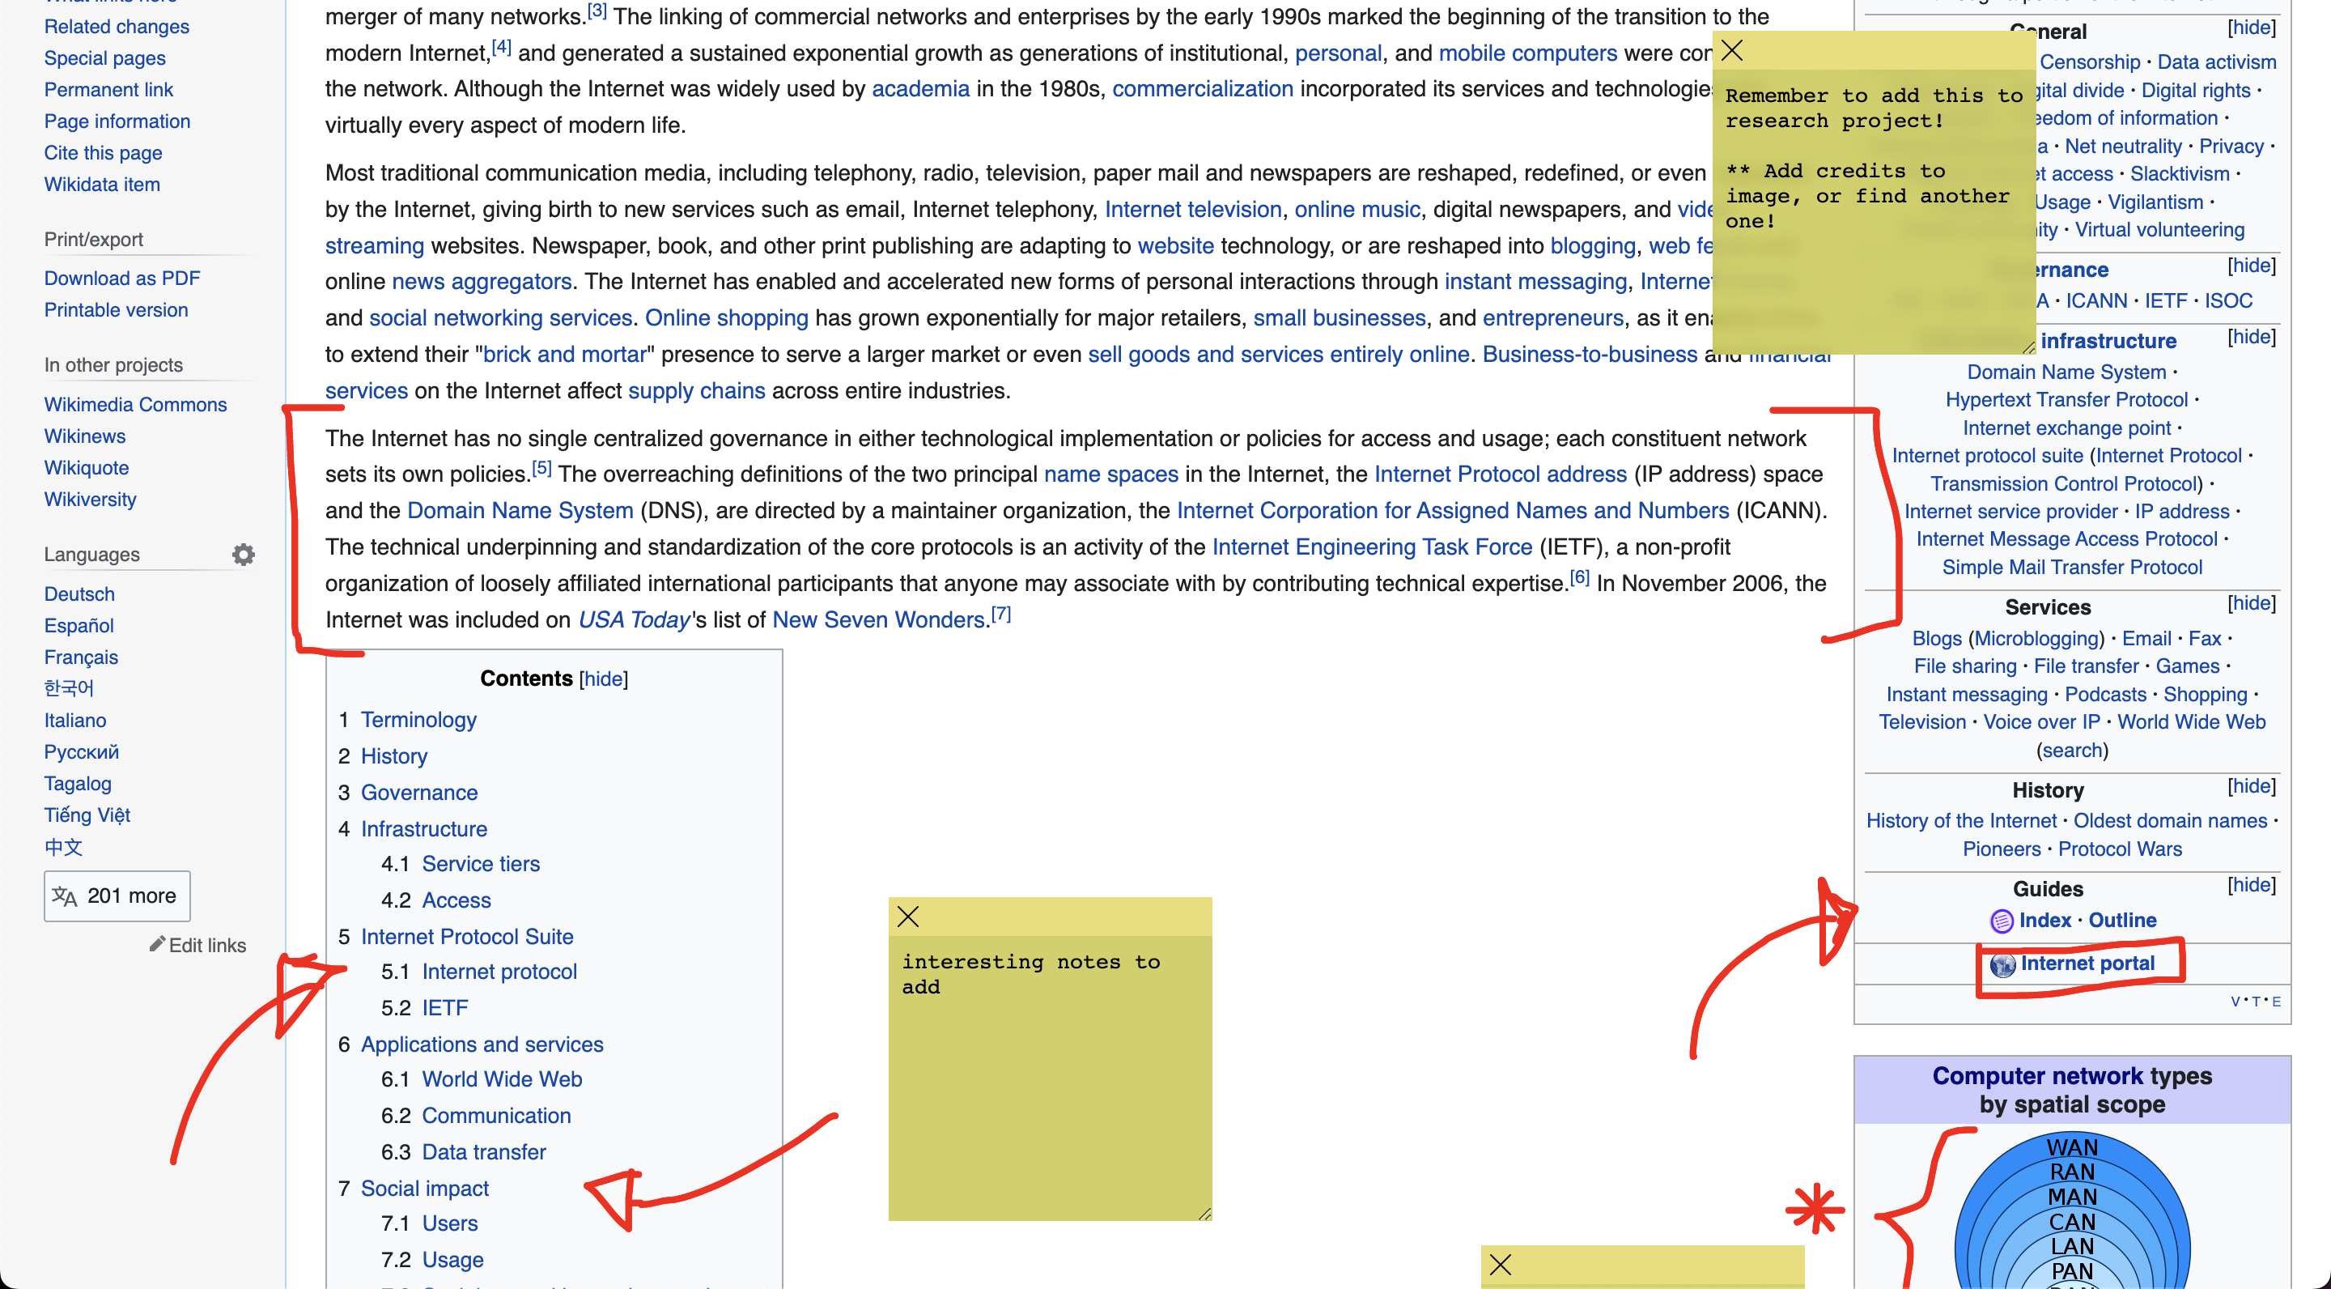
Task: Click the translate icon on 201 more button
Action: point(64,896)
